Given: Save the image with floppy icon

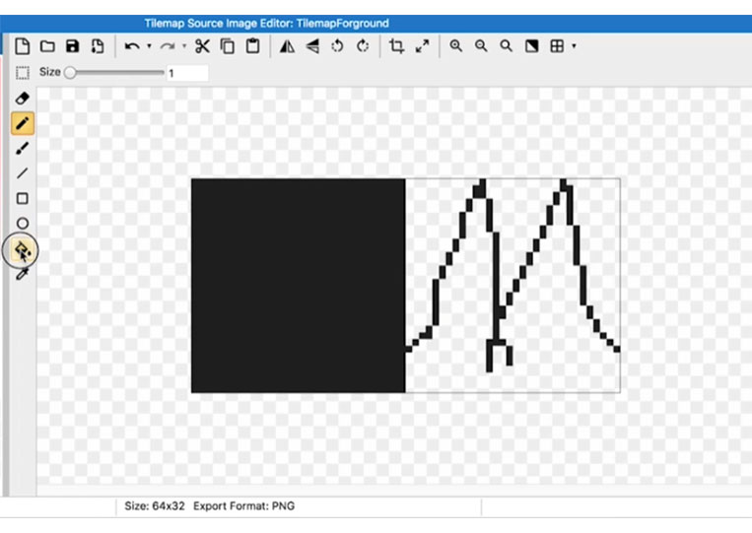Looking at the screenshot, I should (x=72, y=46).
